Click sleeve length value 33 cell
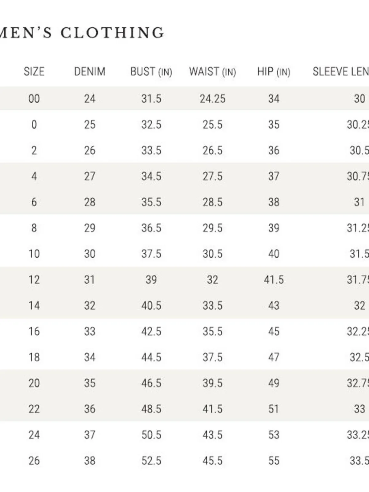The image size is (369, 492). coord(359,409)
